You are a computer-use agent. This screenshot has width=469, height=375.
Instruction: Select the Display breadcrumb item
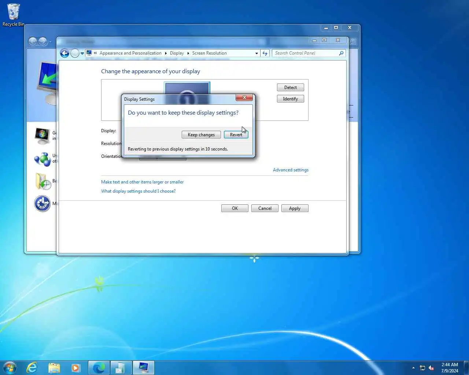[x=177, y=53]
